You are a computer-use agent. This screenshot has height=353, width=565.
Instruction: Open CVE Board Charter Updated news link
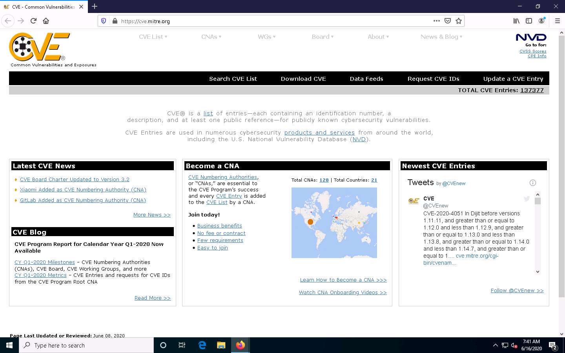pyautogui.click(x=75, y=179)
